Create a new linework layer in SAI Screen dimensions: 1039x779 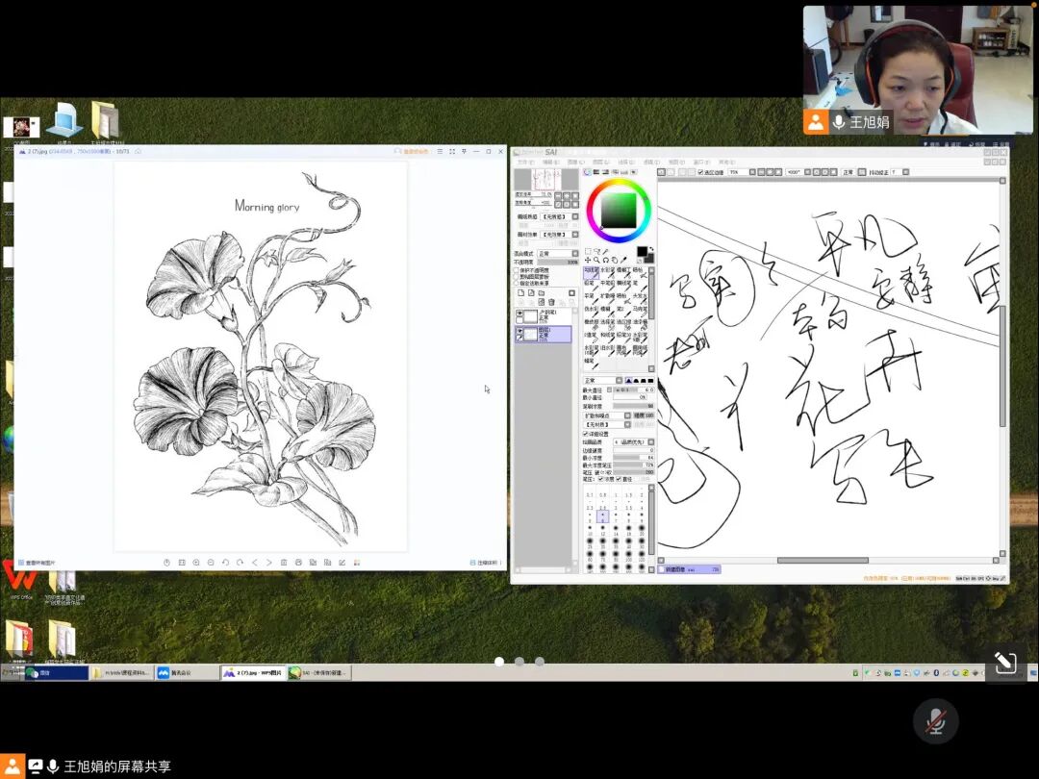[531, 292]
